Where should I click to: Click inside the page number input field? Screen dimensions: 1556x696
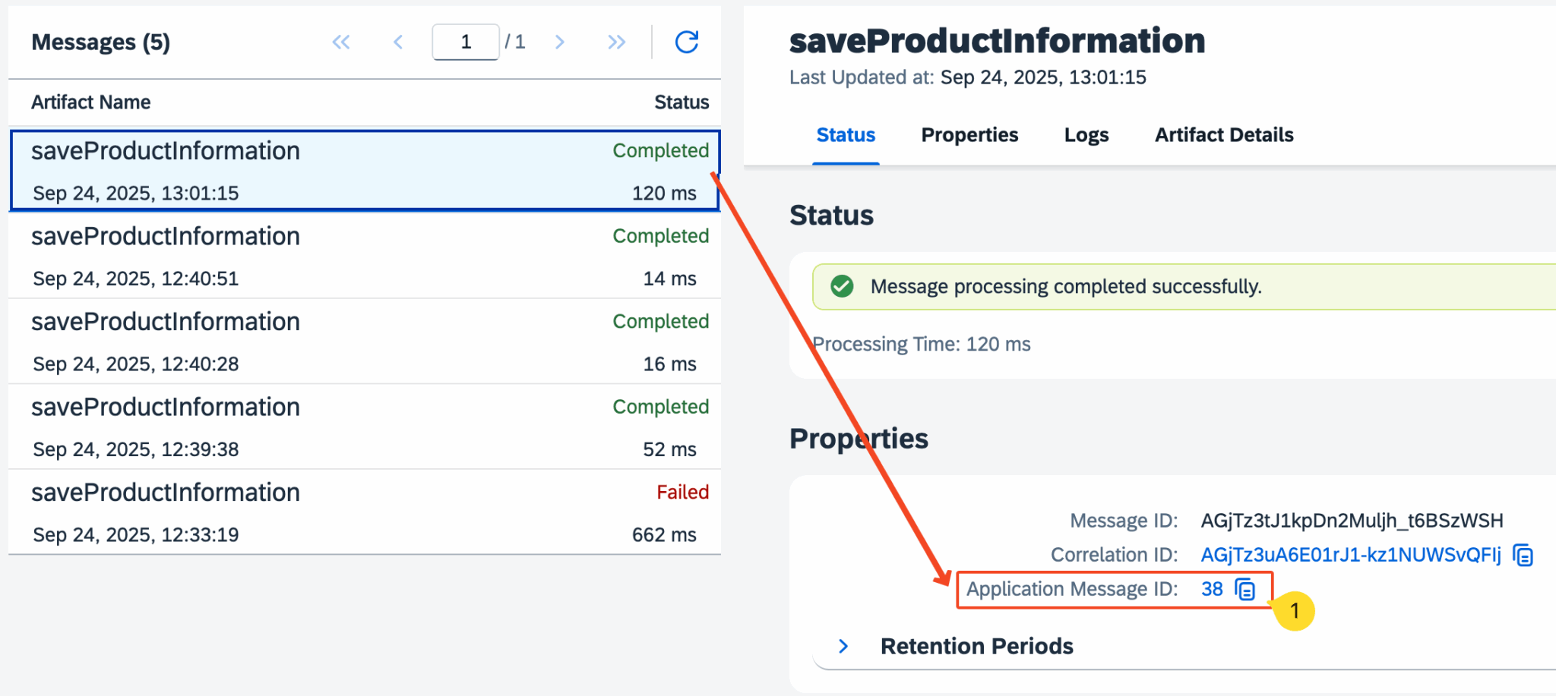coord(465,42)
